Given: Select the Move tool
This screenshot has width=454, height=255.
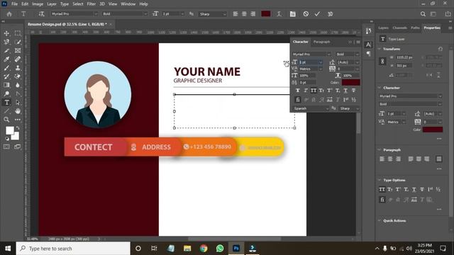Looking at the screenshot, I should pos(6,33).
